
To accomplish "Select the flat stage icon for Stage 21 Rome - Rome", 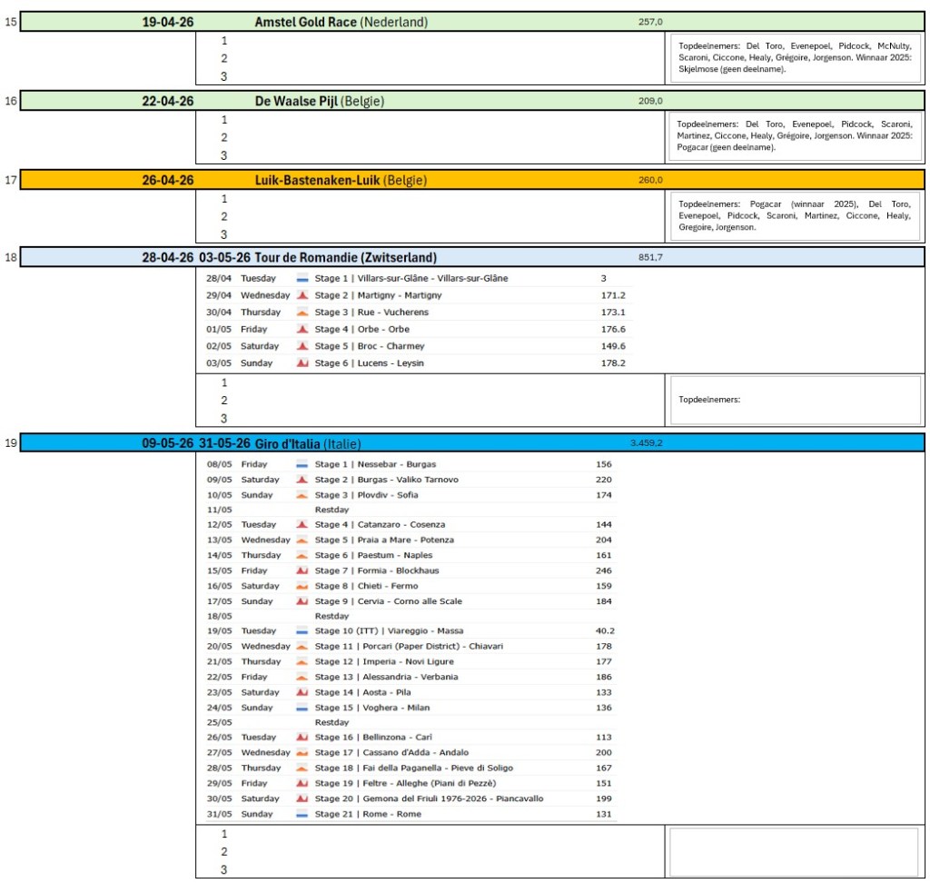I will [x=302, y=814].
